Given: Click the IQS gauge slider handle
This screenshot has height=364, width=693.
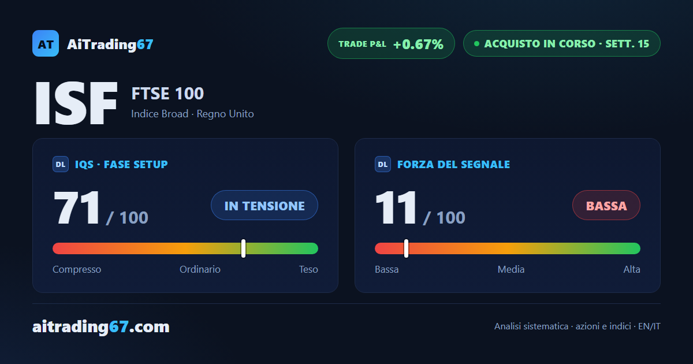Looking at the screenshot, I should [244, 248].
